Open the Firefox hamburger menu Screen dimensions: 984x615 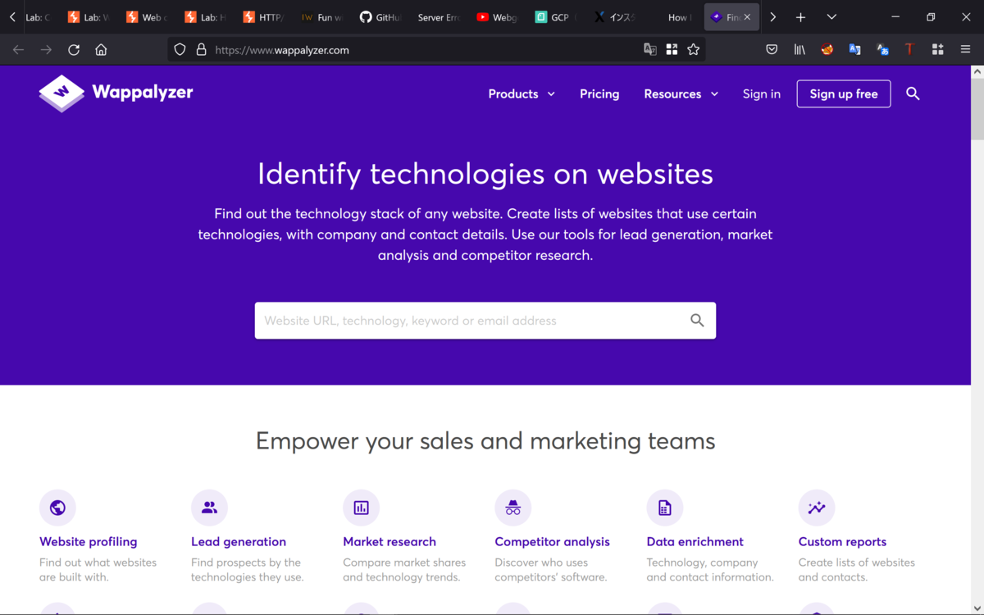965,50
